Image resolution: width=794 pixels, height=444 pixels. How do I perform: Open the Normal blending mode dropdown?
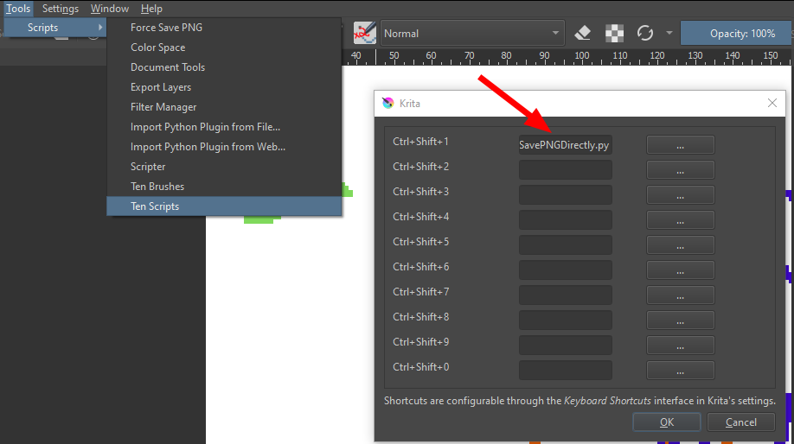[472, 34]
